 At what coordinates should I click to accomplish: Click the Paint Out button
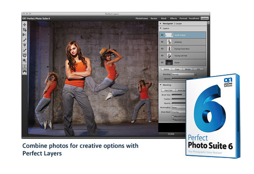(168, 90)
